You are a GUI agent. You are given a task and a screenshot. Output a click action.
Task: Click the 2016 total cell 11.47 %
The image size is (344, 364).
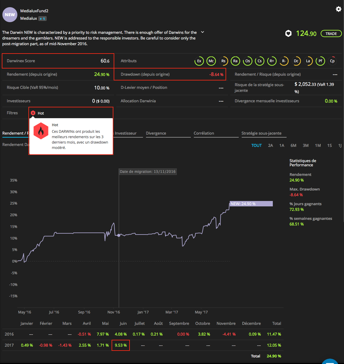274,334
